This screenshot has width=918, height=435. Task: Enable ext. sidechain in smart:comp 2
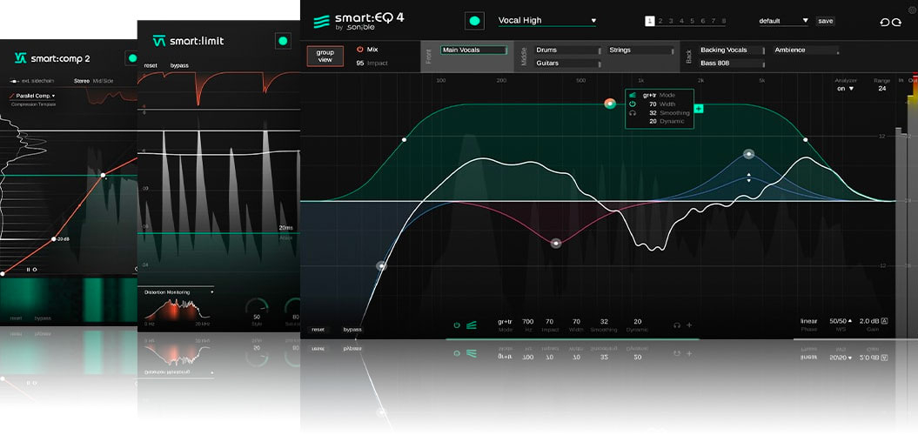pyautogui.click(x=24, y=81)
